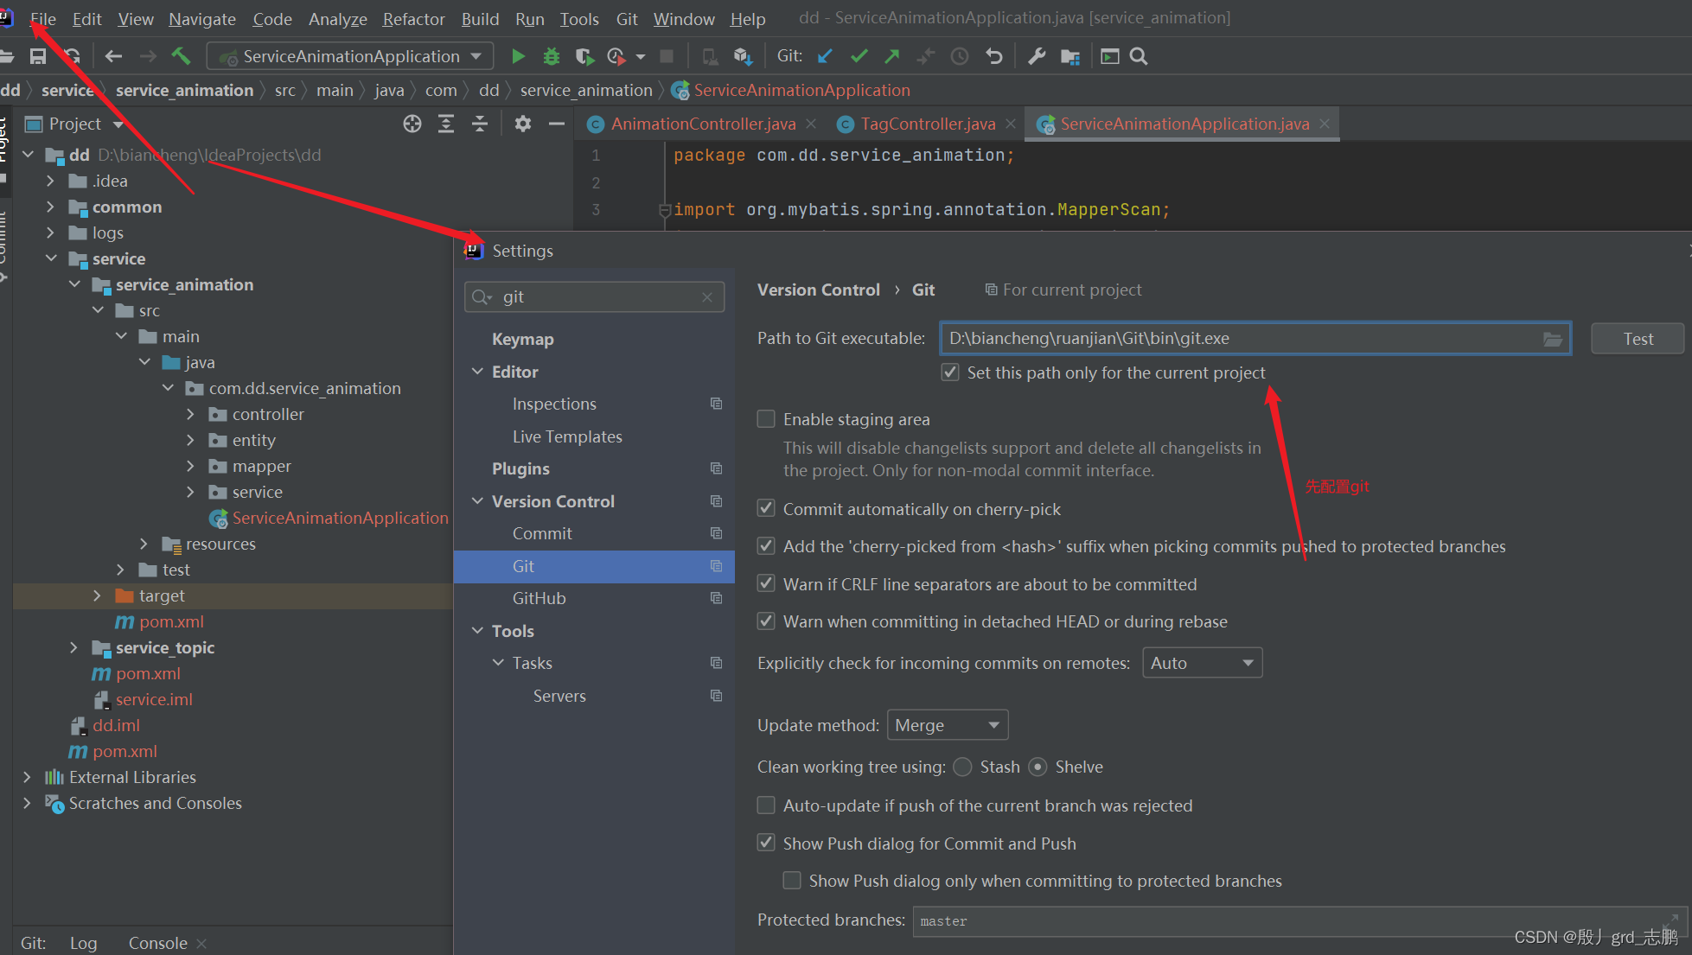Toggle Warn if CRLF line separators checkbox

click(x=766, y=583)
